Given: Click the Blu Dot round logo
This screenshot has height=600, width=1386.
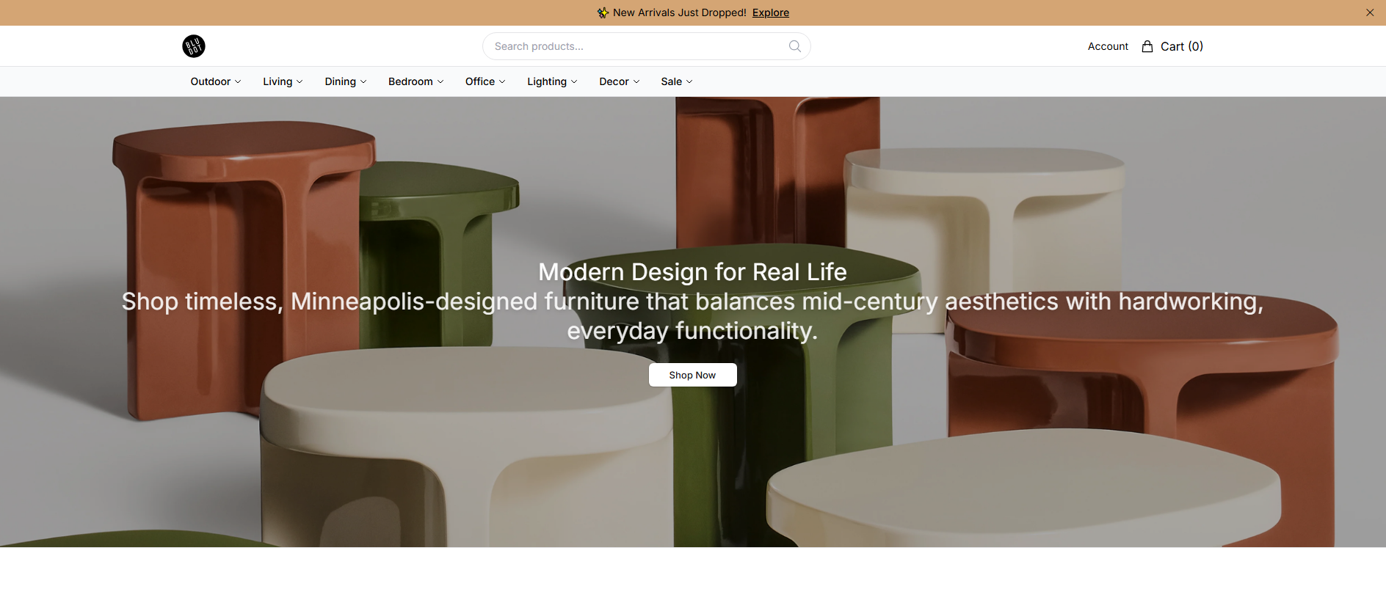Looking at the screenshot, I should (194, 46).
